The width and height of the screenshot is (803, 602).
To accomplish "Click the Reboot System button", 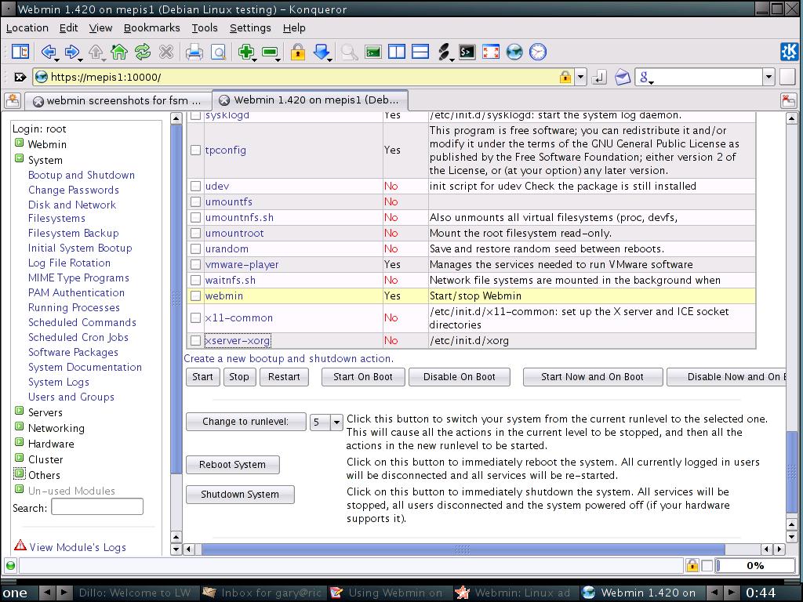I will point(232,465).
